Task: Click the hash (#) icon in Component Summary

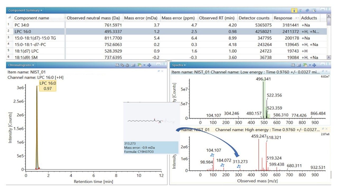Action: (307, 11)
